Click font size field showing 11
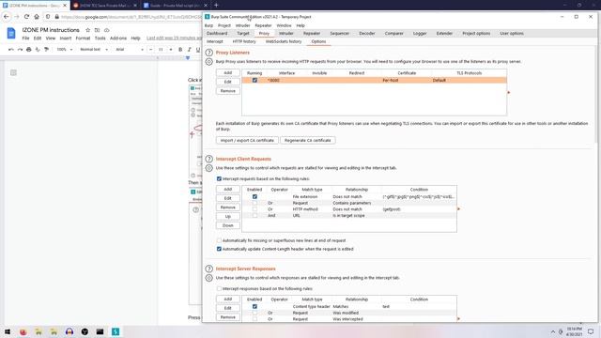601x338 pixels. tap(161, 50)
